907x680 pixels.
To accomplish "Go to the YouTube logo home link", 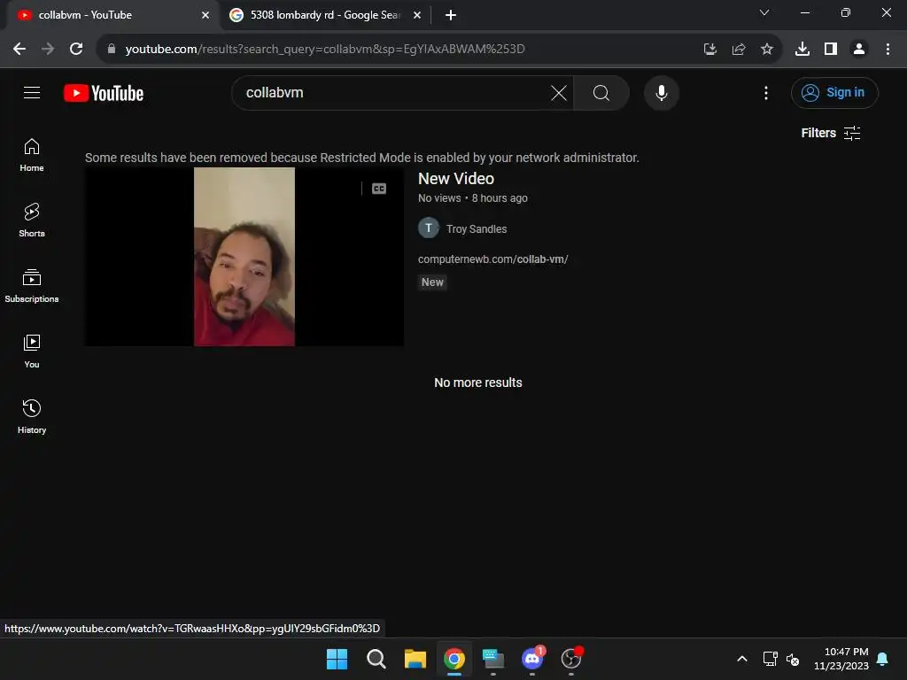I will click(104, 93).
